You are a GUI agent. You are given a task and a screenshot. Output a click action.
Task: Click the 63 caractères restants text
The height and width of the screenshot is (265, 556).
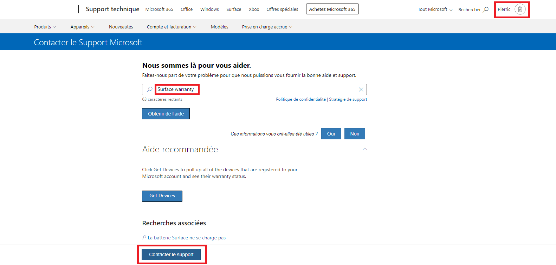click(162, 99)
